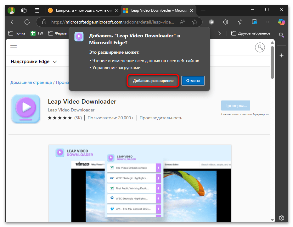Click the Leap Video Downloader title heading

[x=82, y=101]
